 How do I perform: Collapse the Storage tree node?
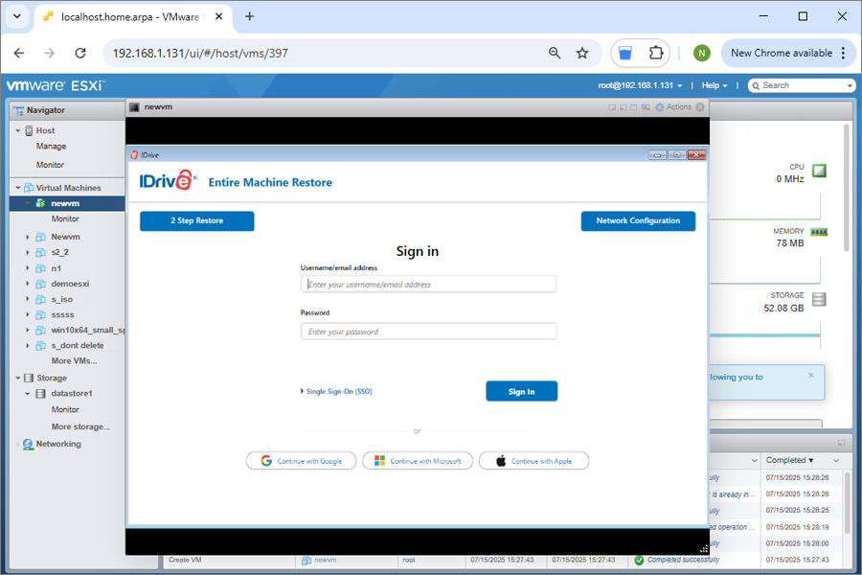coord(18,378)
